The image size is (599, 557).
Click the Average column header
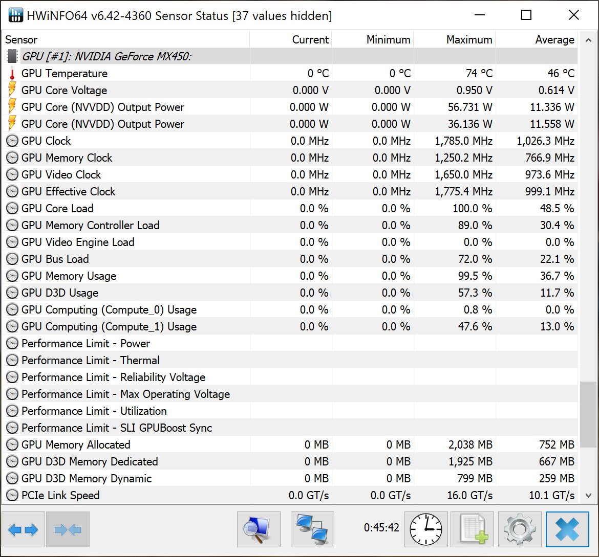(x=537, y=40)
